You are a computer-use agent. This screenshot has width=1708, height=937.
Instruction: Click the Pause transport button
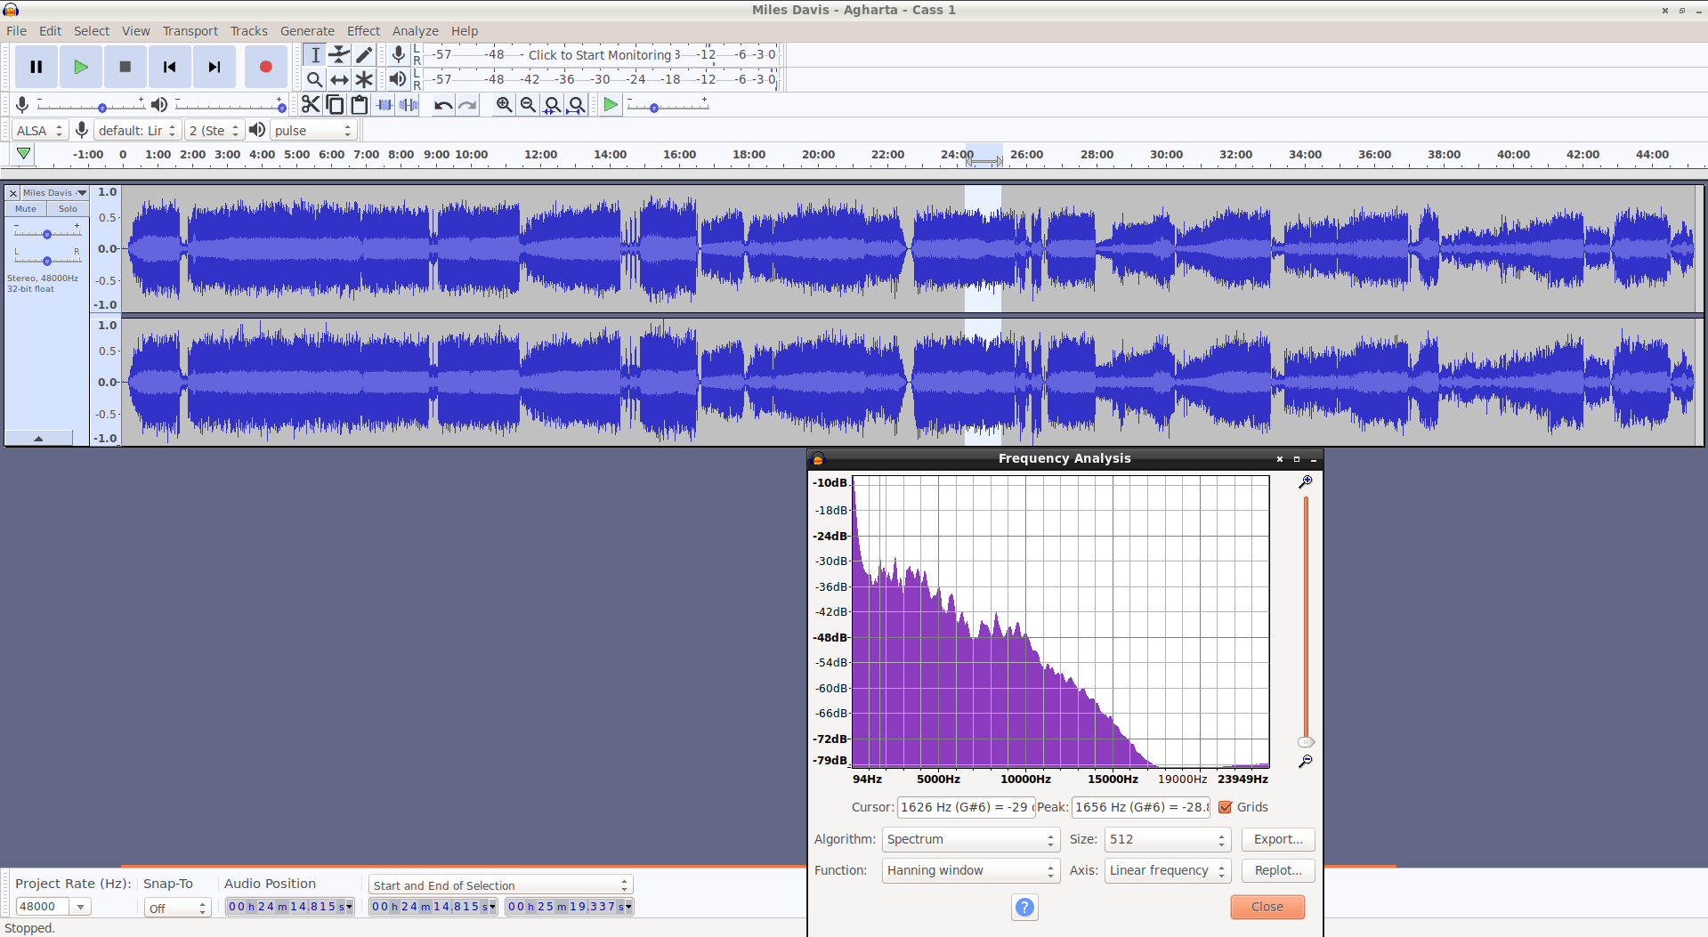36,67
